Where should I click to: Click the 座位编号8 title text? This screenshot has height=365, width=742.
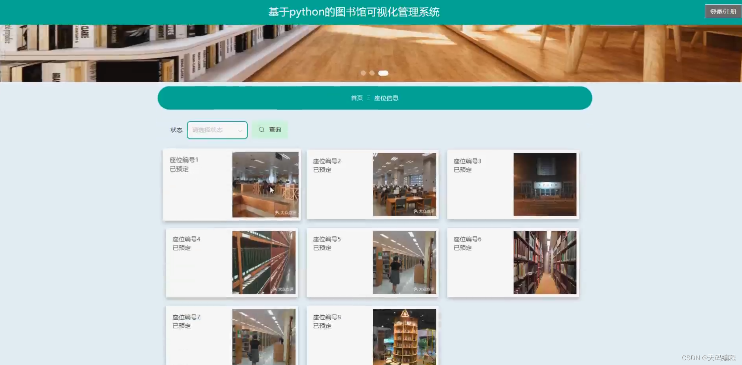(327, 317)
